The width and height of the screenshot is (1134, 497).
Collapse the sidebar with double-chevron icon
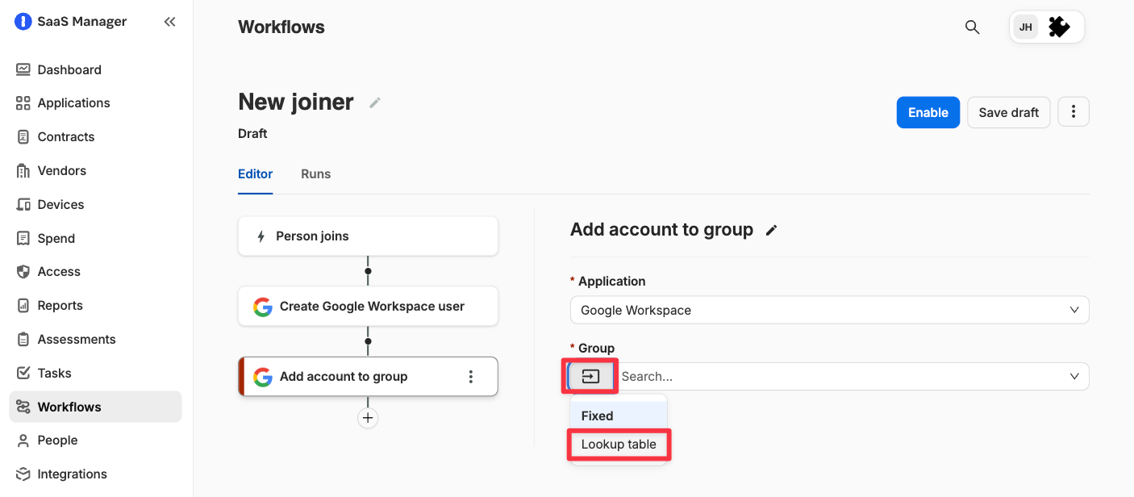pos(169,22)
